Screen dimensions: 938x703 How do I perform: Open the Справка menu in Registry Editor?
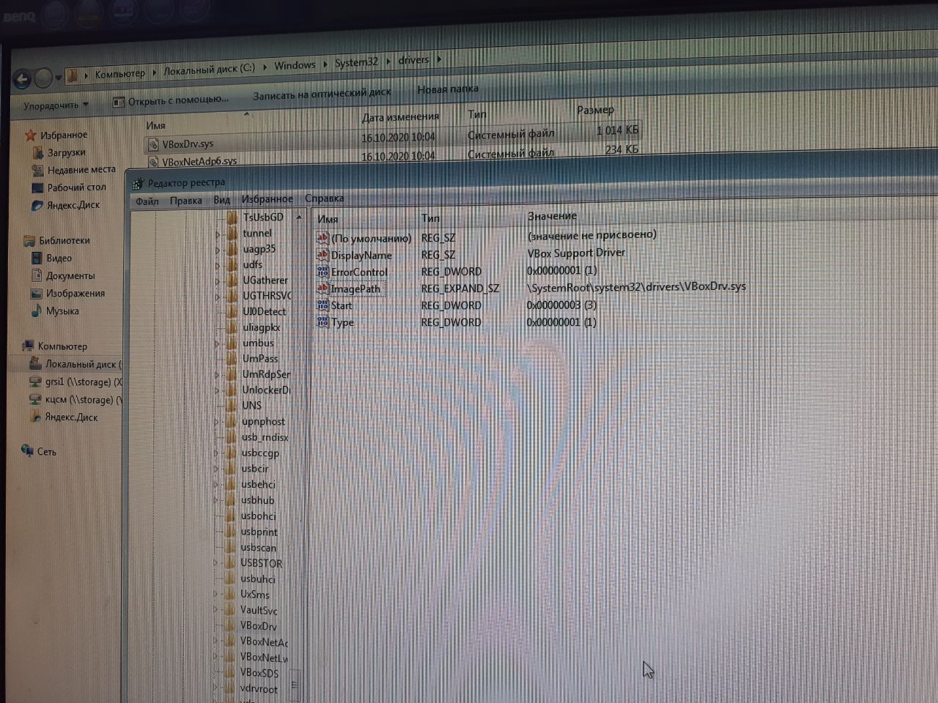(324, 198)
